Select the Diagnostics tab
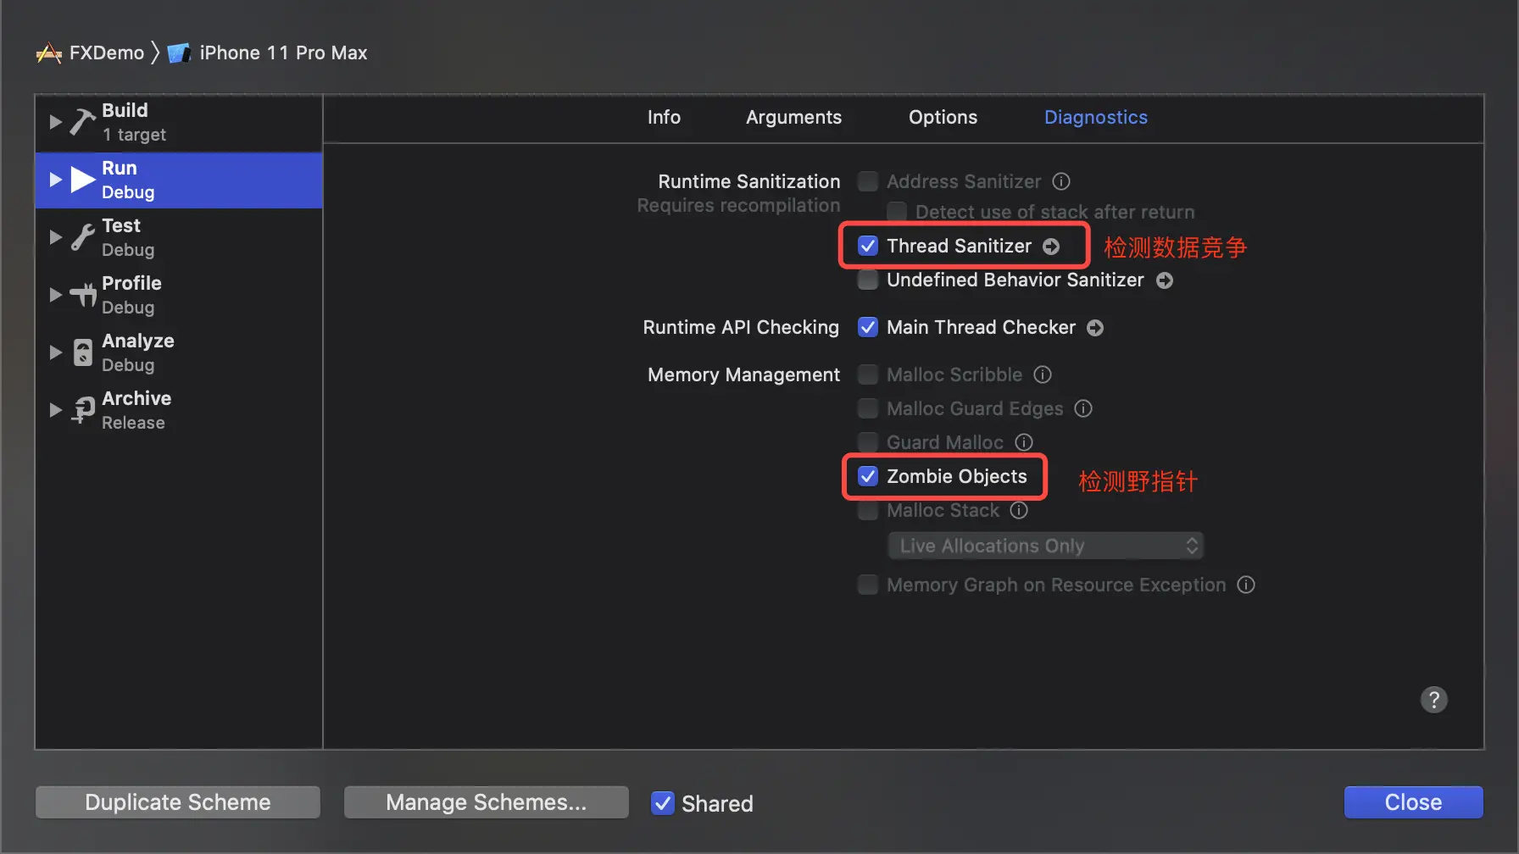 tap(1095, 118)
